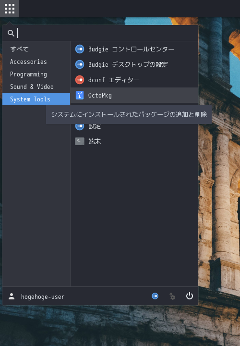Click the OctoPkg package manager icon
The height and width of the screenshot is (346, 240).
coord(80,95)
